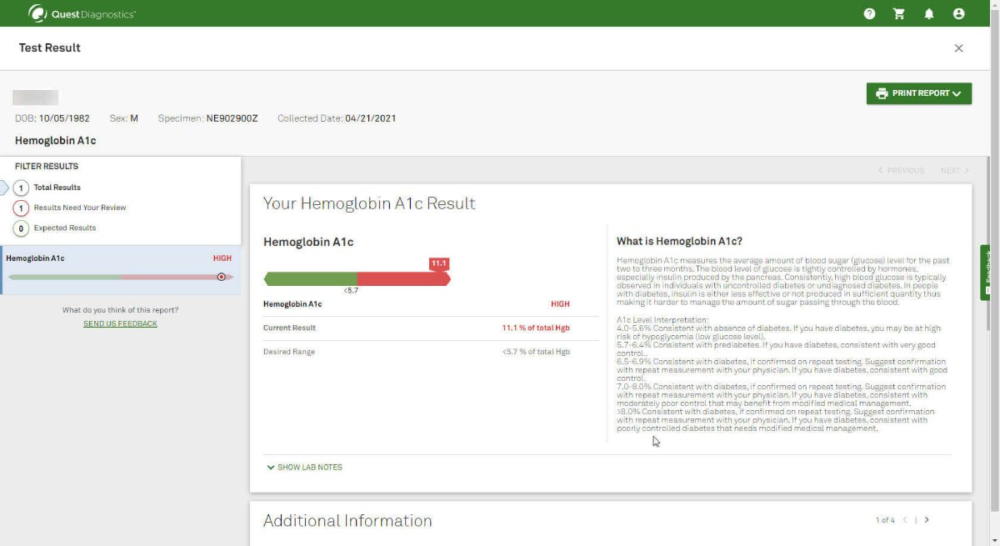Open the help question mark icon
This screenshot has height=546, width=1000.
click(x=869, y=13)
